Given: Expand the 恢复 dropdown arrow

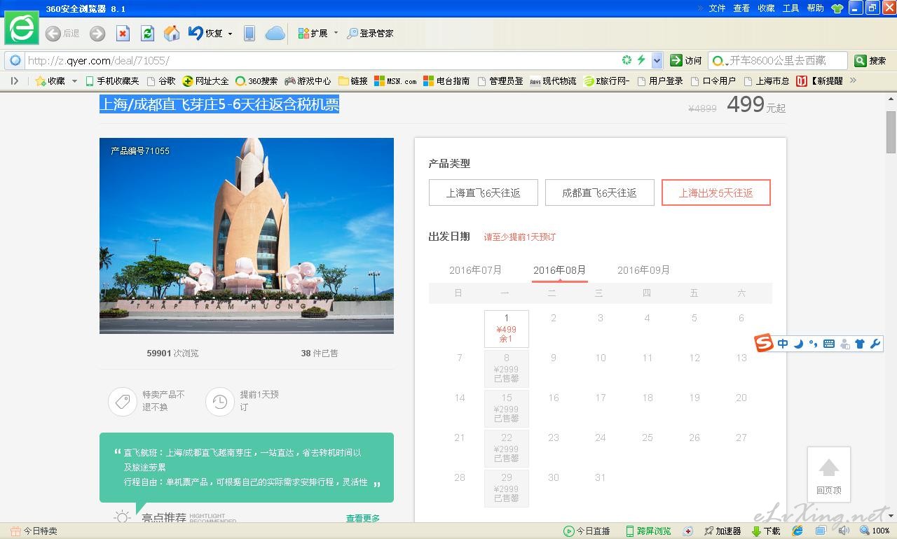Looking at the screenshot, I should [230, 34].
